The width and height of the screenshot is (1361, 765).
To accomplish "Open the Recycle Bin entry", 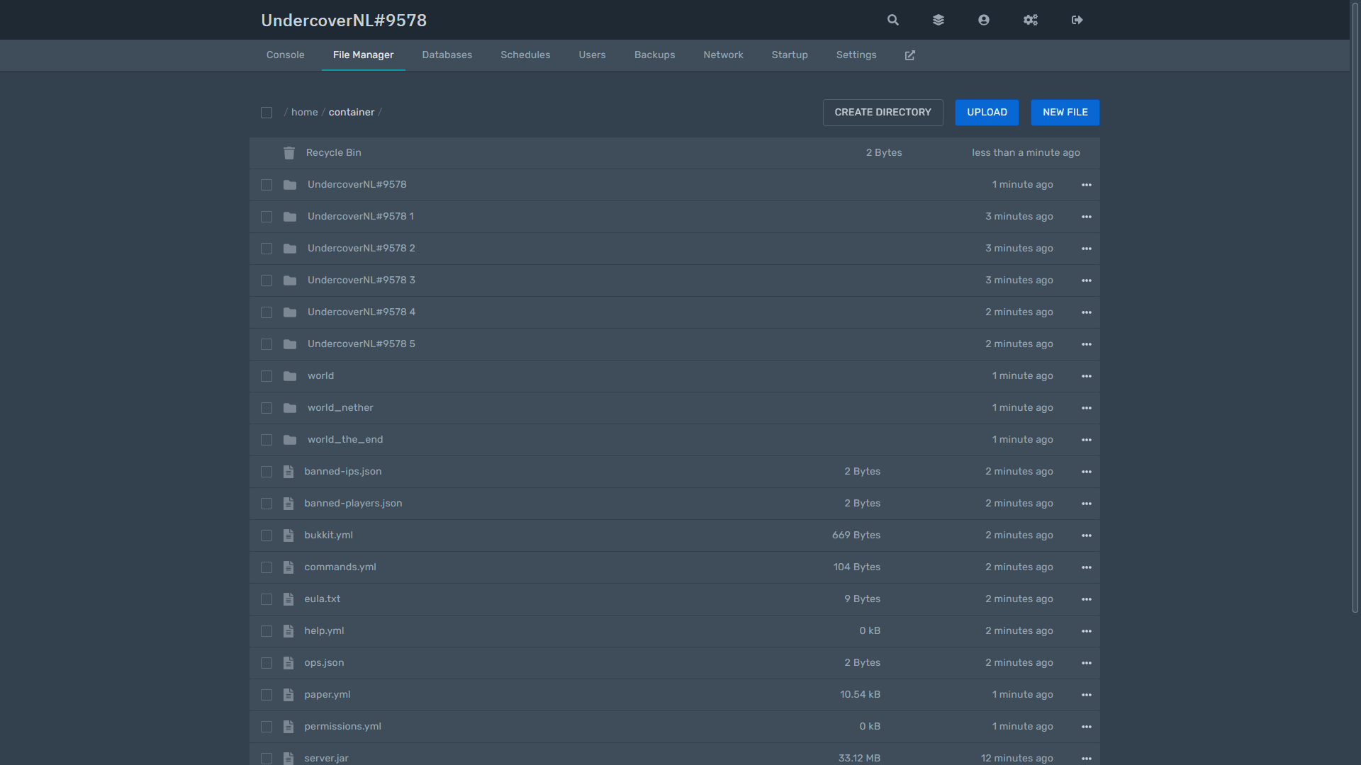I will (x=675, y=153).
